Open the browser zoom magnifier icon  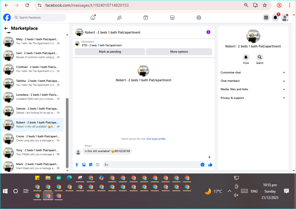246,5
